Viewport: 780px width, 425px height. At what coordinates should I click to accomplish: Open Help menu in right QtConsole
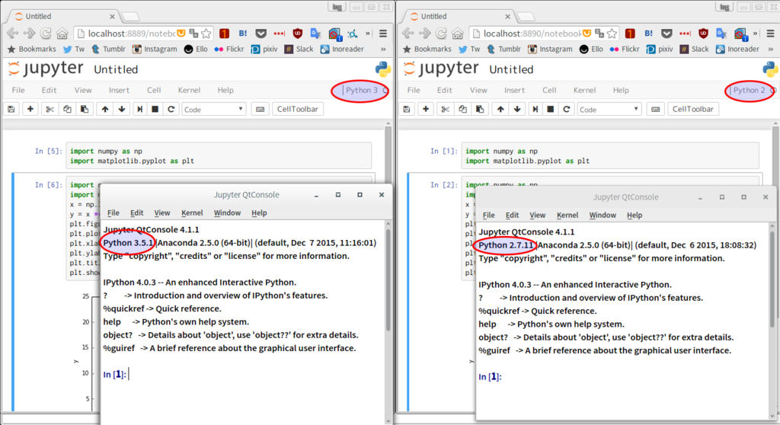pos(635,215)
